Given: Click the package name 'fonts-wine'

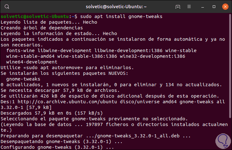Looking at the screenshot, I should (x=21, y=51).
